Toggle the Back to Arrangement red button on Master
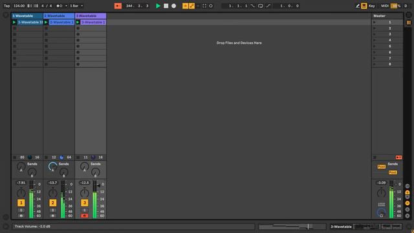Screen dimensions: 414x233 click(x=398, y=157)
